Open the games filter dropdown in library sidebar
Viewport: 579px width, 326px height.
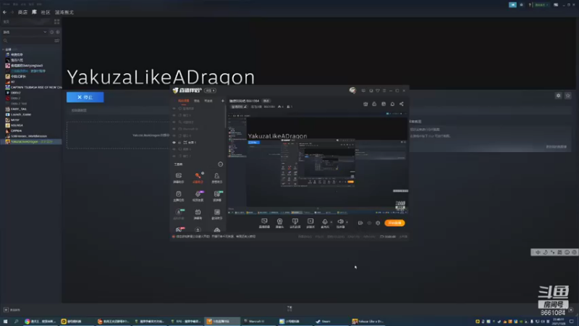click(x=25, y=32)
